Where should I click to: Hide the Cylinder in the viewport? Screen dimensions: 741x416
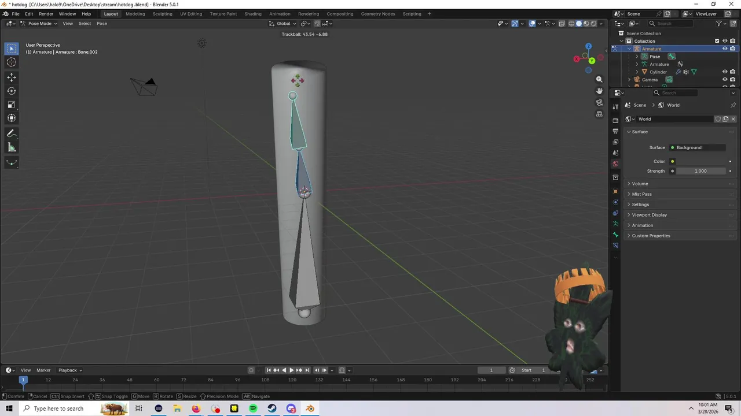725,72
